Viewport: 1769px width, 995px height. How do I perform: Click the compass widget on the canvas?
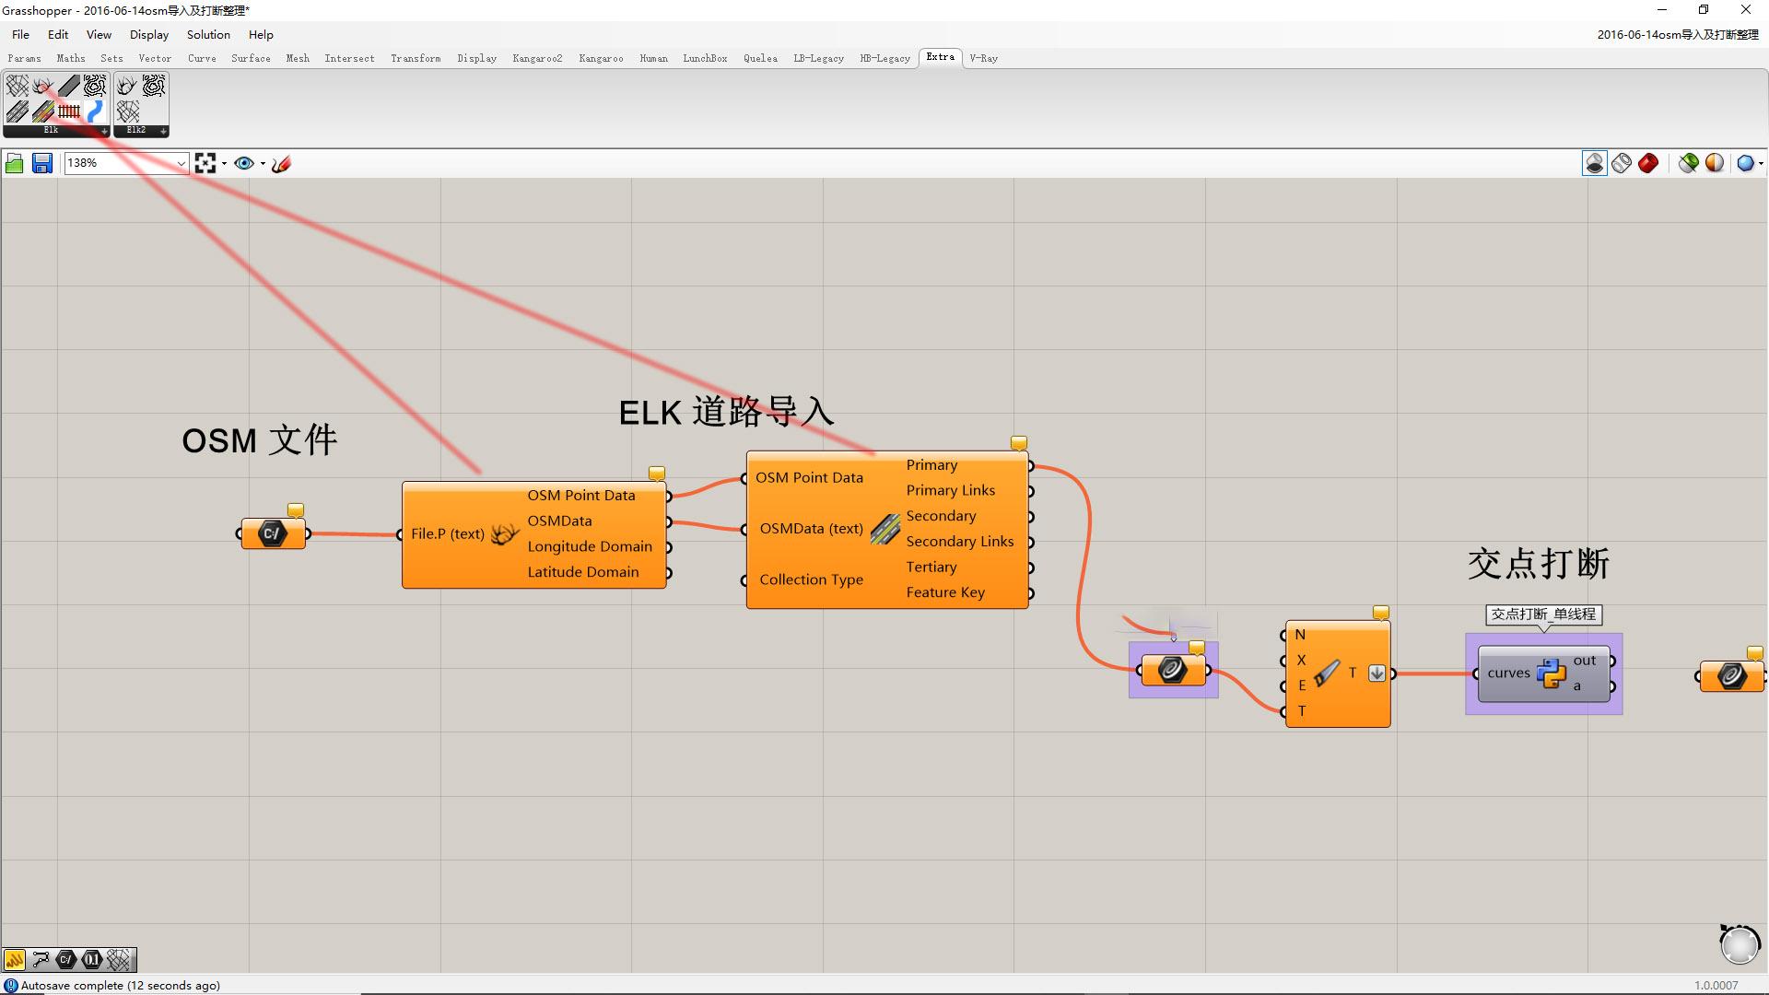pos(1739,943)
